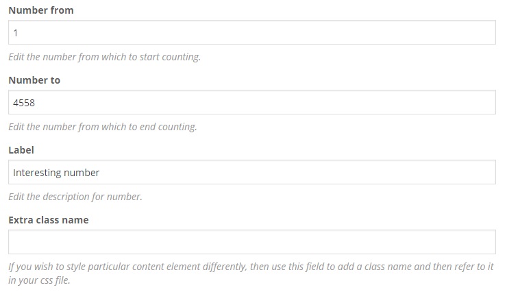Click the value "1" in Number from
Screen dimensions: 507x305
(16, 33)
